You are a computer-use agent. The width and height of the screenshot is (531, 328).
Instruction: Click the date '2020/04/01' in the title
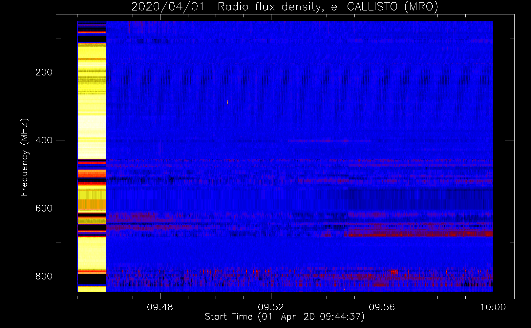coord(168,7)
